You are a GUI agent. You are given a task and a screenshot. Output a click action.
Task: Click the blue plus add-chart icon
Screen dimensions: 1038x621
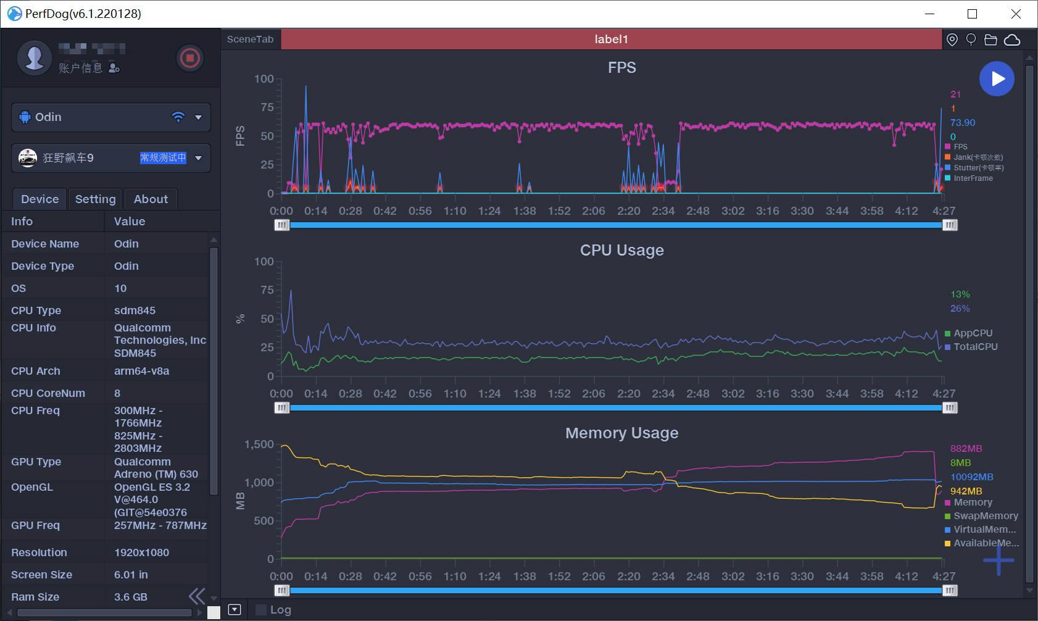pyautogui.click(x=999, y=561)
